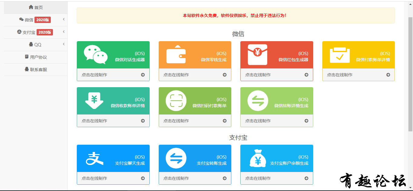This screenshot has width=413, height=191.
Task: Expand the QQ sidebar submenu chevron
Action: pos(64,44)
